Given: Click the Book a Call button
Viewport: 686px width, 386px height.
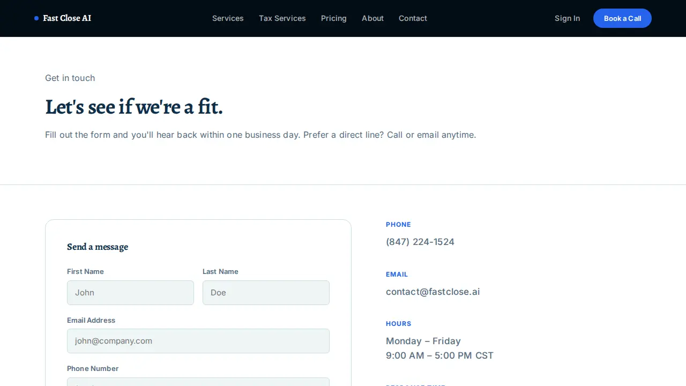Looking at the screenshot, I should pyautogui.click(x=622, y=18).
